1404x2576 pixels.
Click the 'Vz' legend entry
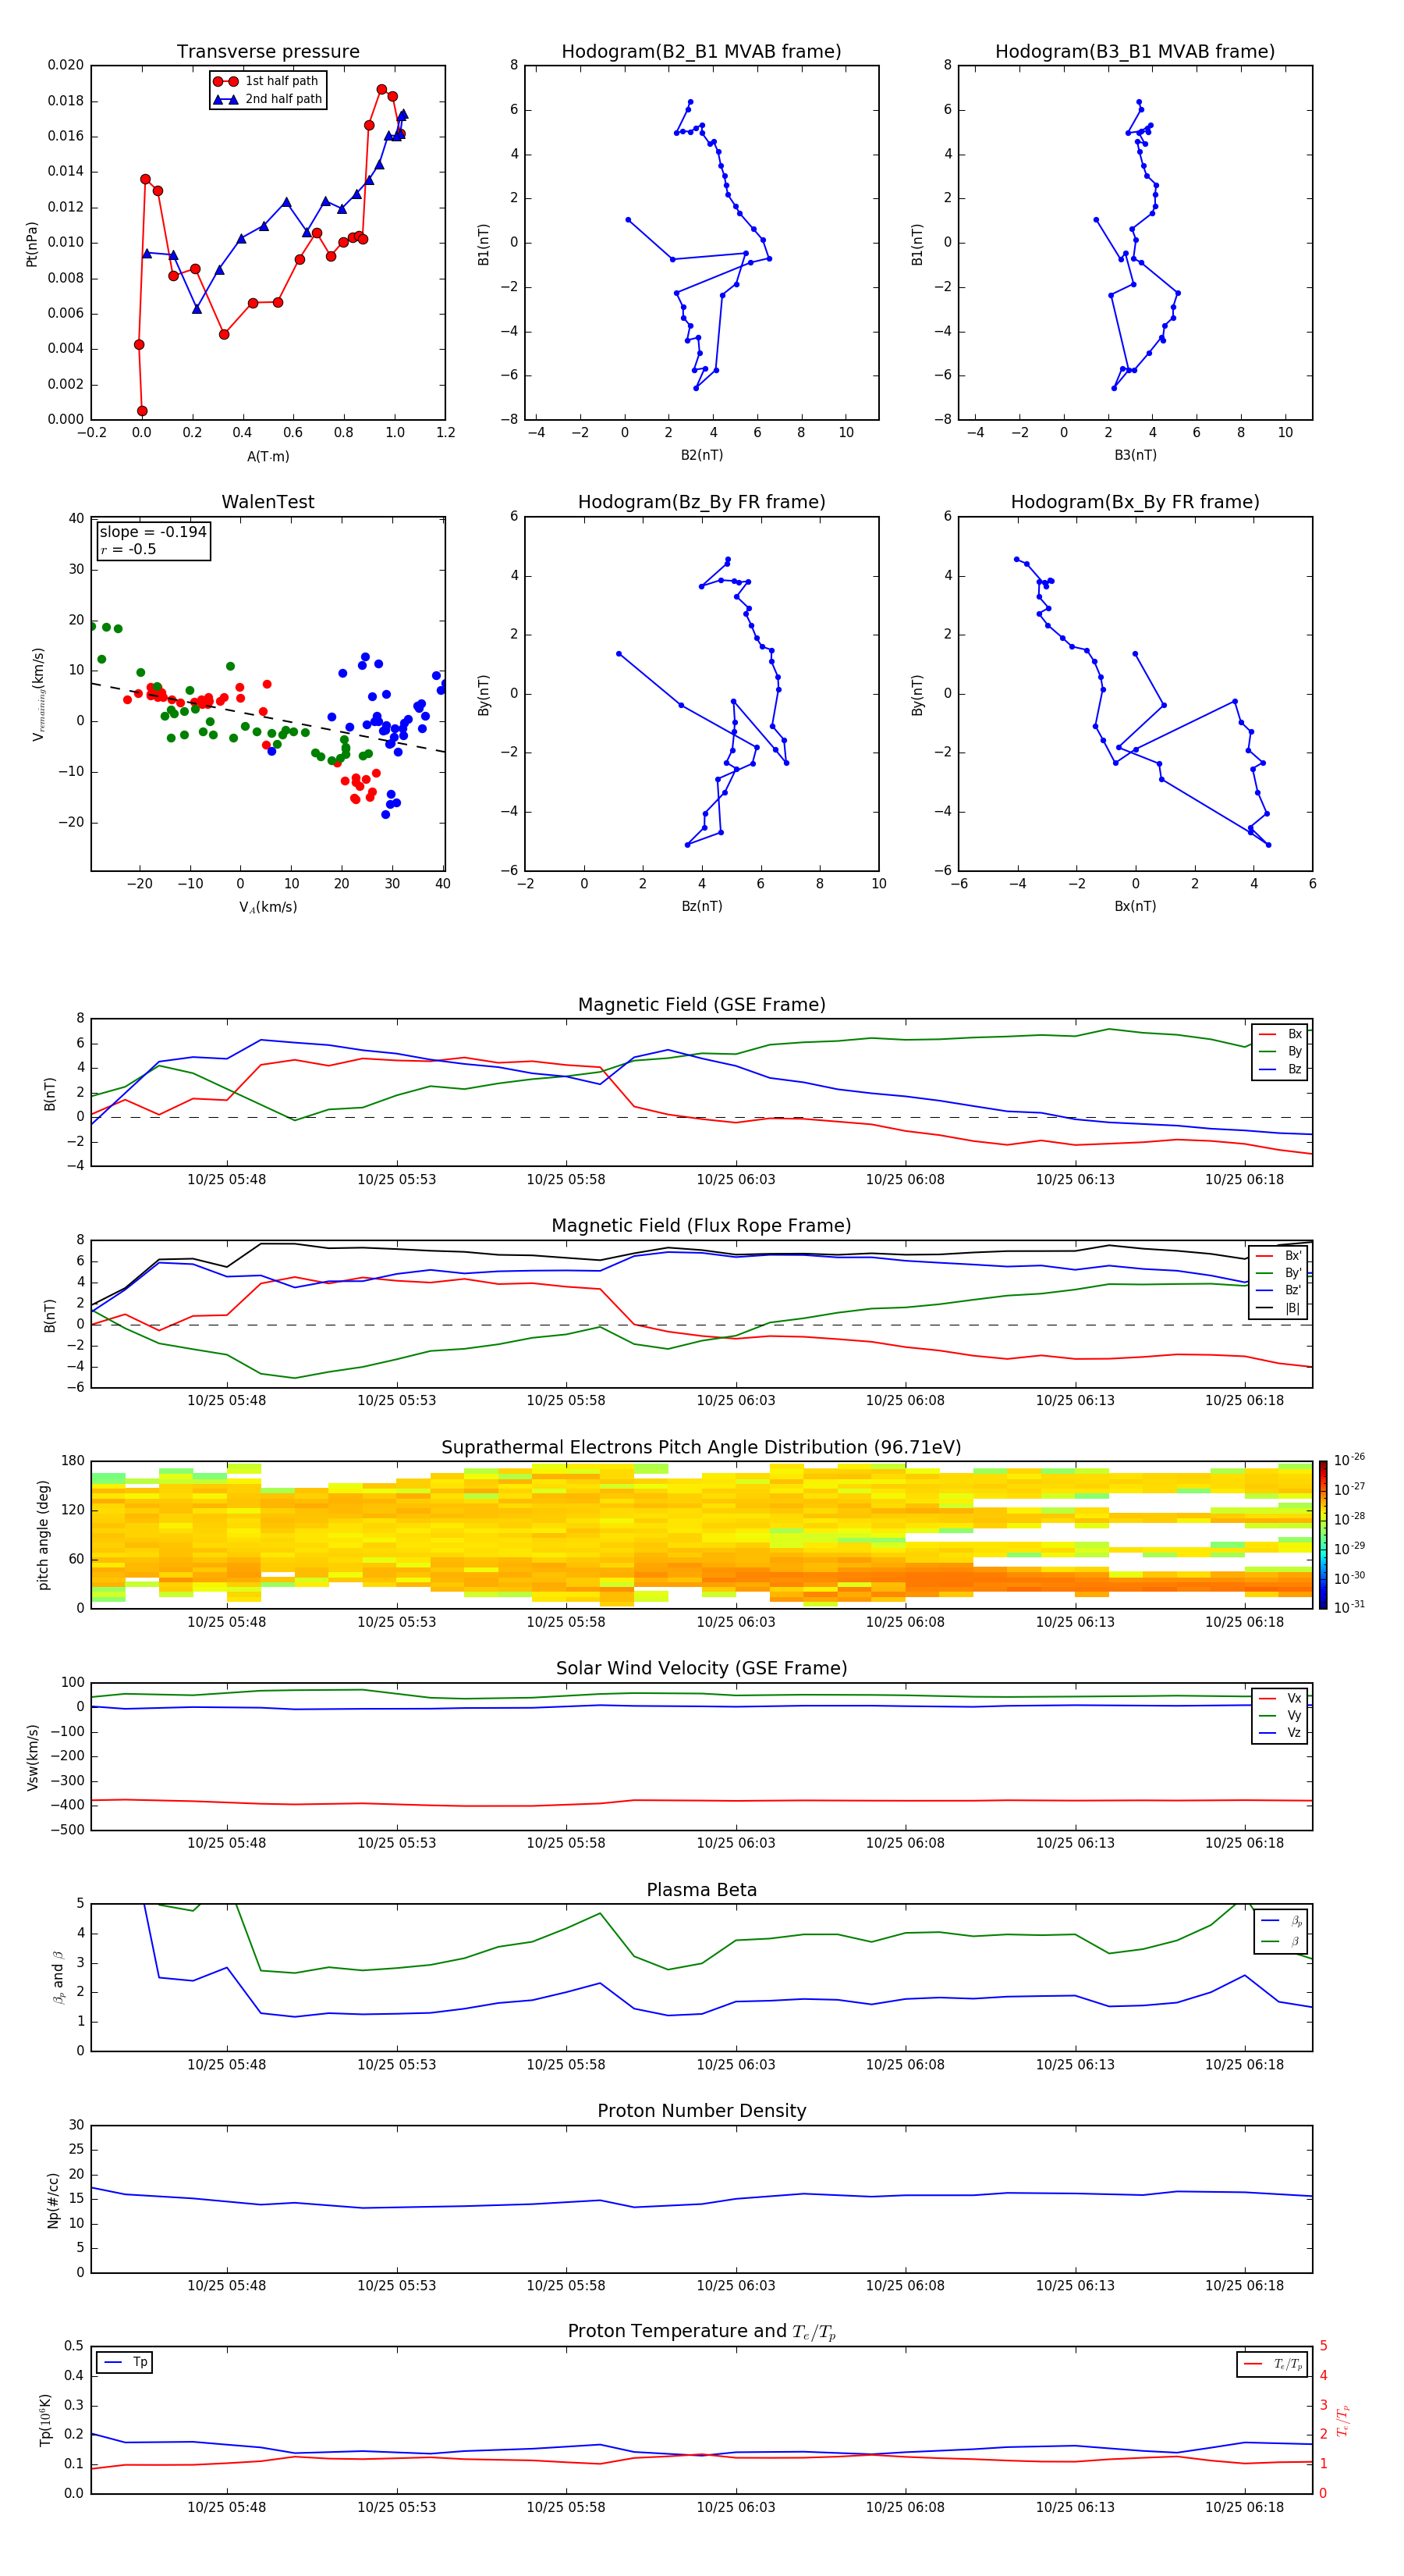tap(1281, 1733)
